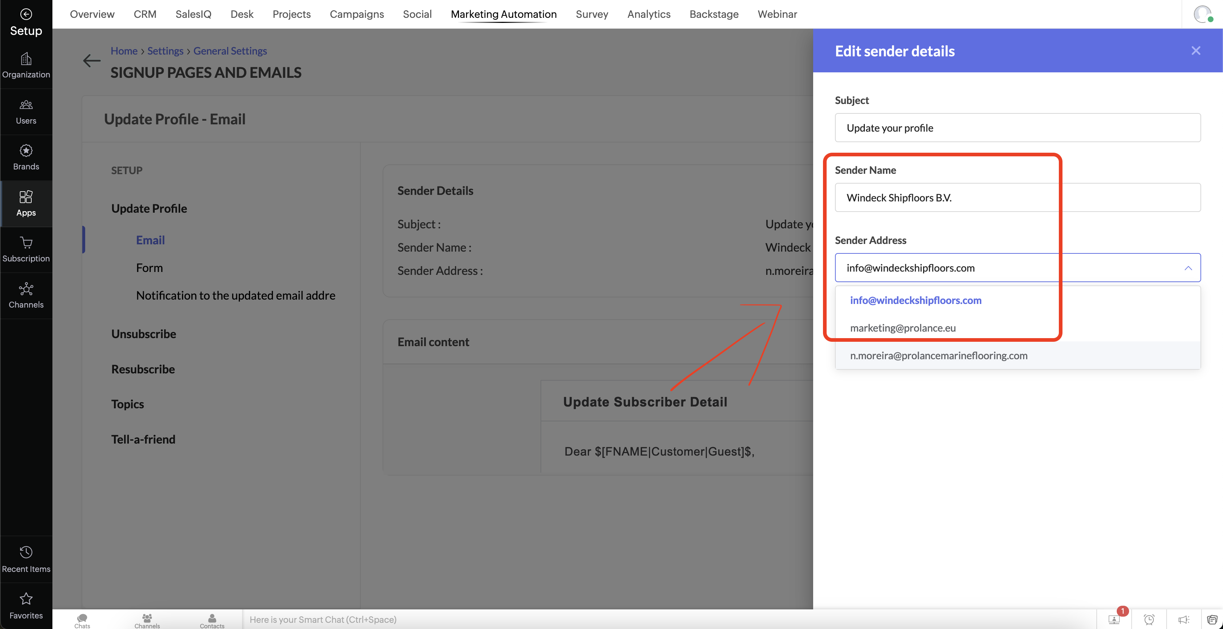1223x629 pixels.
Task: Open the Chats icon in the bottom bar
Action: tap(82, 618)
